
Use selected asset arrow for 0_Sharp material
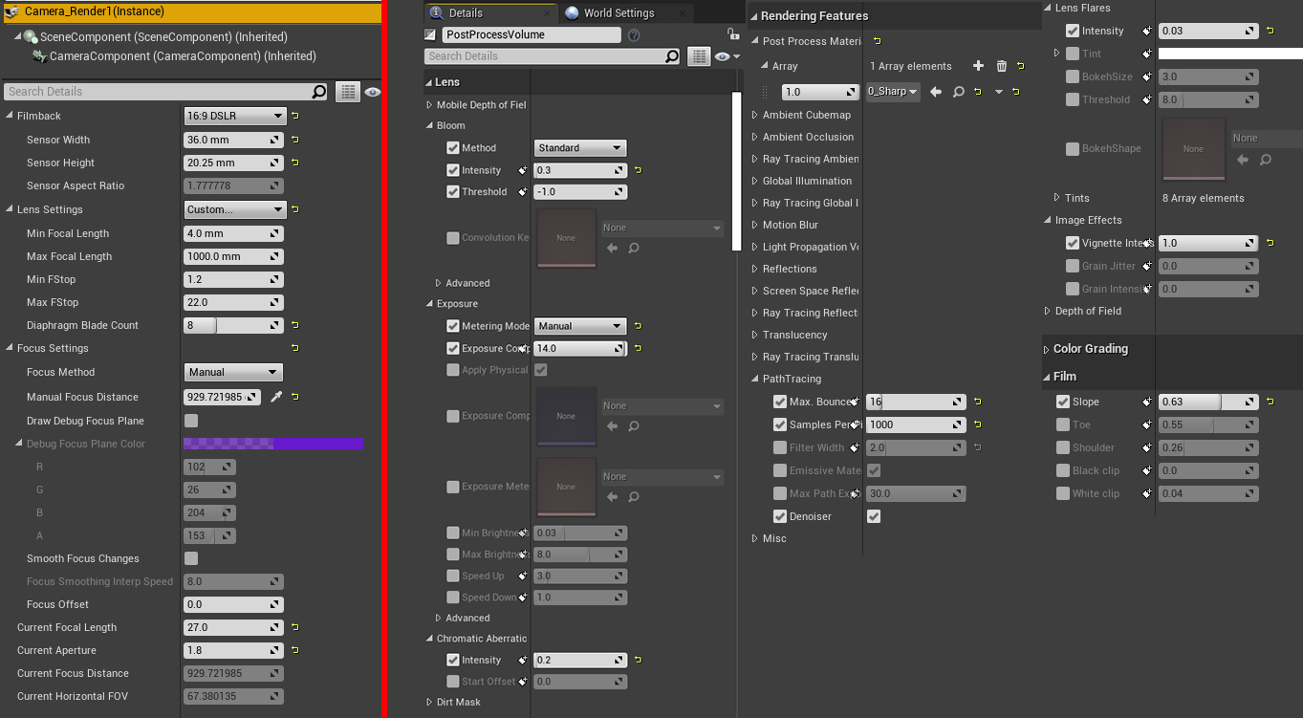(x=936, y=92)
